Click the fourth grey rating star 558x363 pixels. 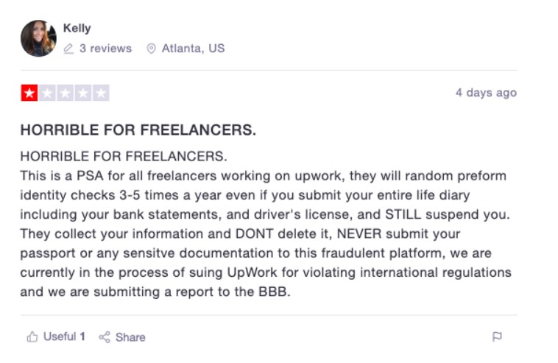(x=83, y=93)
